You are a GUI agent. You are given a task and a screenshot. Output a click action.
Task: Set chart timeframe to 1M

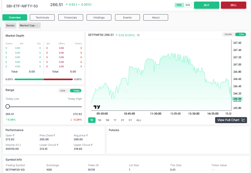pyautogui.click(x=107, y=120)
